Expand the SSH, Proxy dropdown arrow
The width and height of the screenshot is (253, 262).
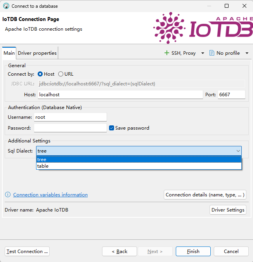(x=203, y=53)
